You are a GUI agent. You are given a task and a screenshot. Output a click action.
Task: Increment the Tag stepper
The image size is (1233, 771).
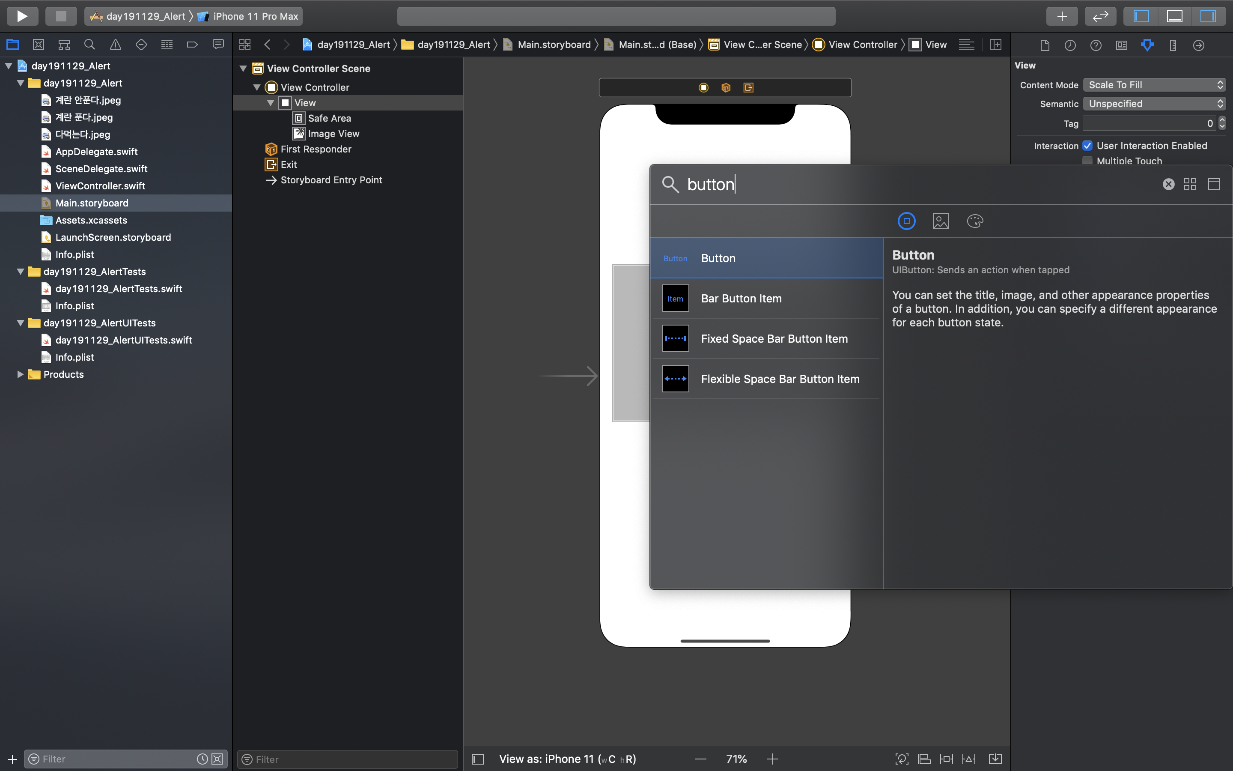point(1222,120)
